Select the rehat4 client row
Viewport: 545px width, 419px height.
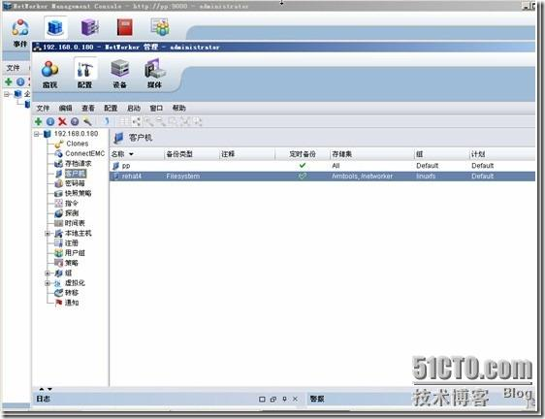[322, 176]
